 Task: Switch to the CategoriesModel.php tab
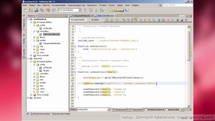tap(81, 16)
